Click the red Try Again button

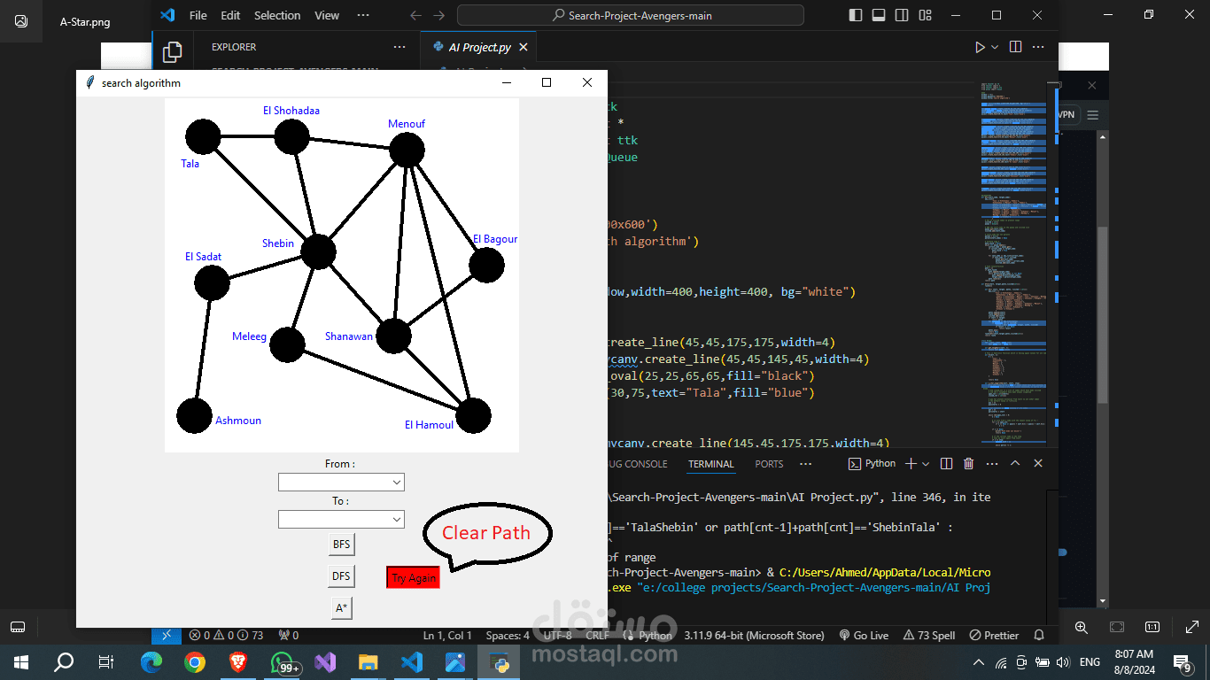(414, 577)
